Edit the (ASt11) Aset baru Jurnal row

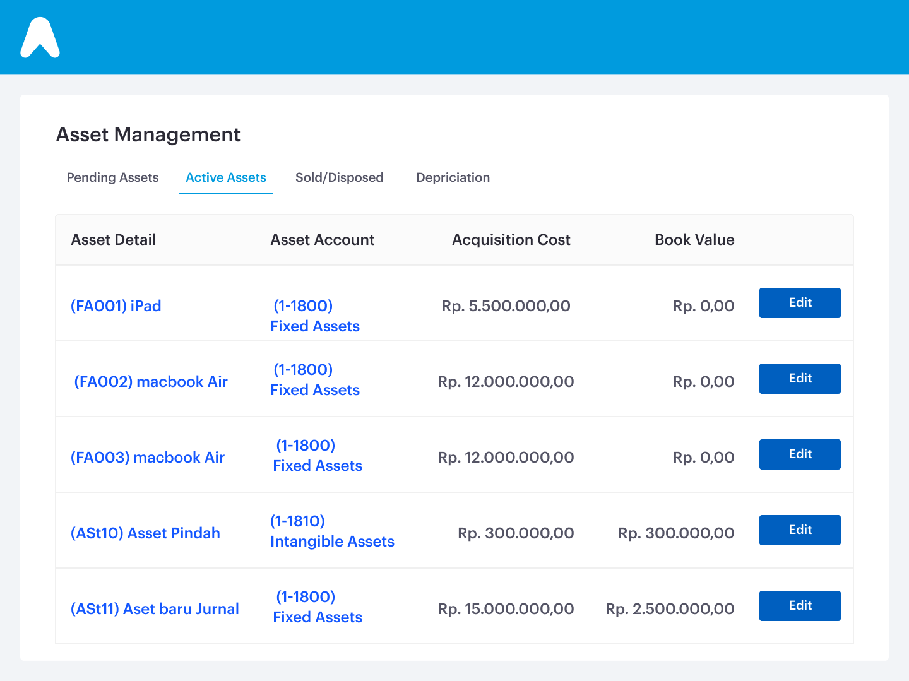(800, 606)
